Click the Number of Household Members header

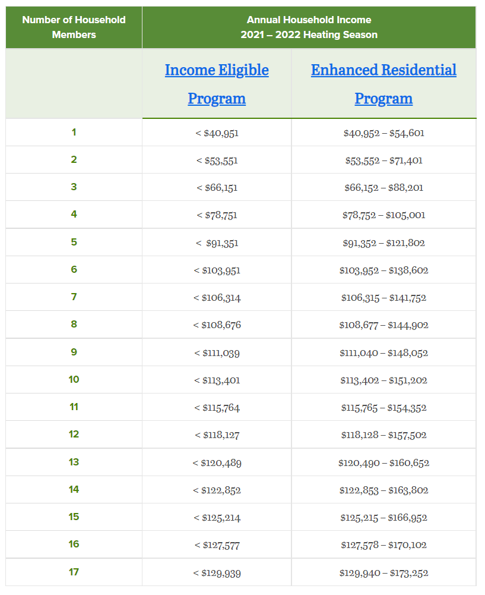point(74,27)
